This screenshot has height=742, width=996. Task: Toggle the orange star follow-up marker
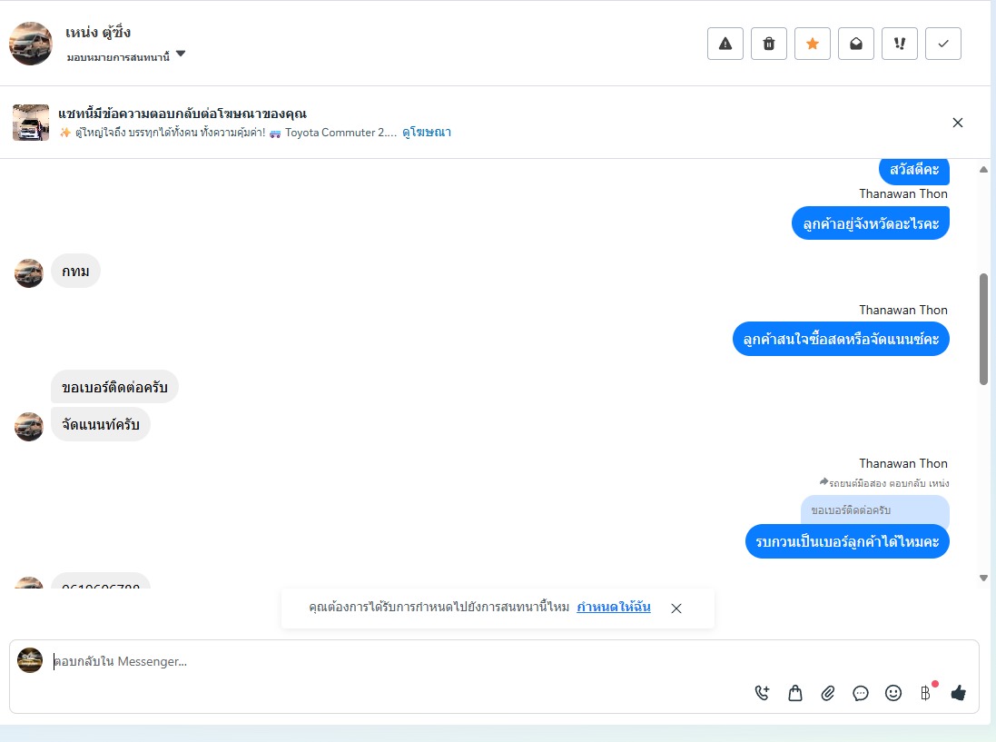click(x=813, y=44)
